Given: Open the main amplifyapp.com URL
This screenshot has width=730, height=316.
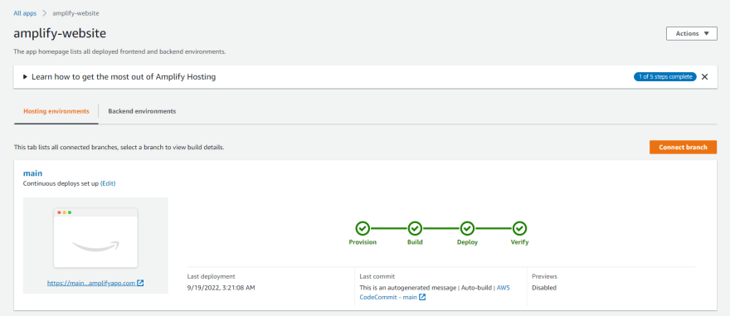Looking at the screenshot, I should coord(91,283).
